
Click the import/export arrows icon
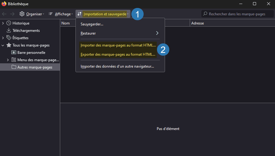coord(79,14)
